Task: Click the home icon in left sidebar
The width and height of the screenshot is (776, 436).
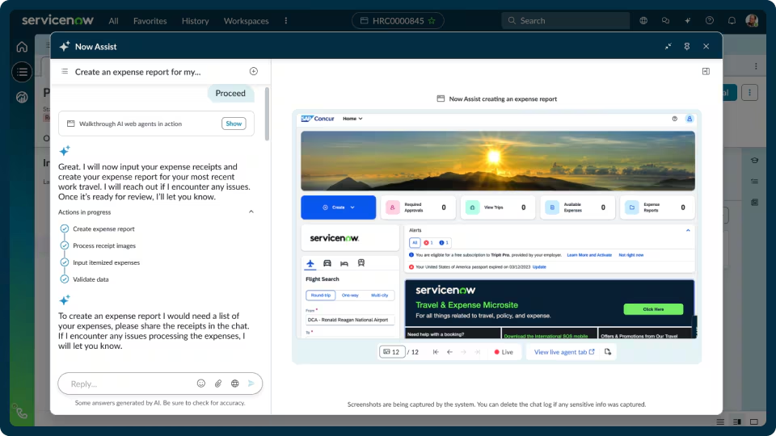Action: [x=22, y=47]
